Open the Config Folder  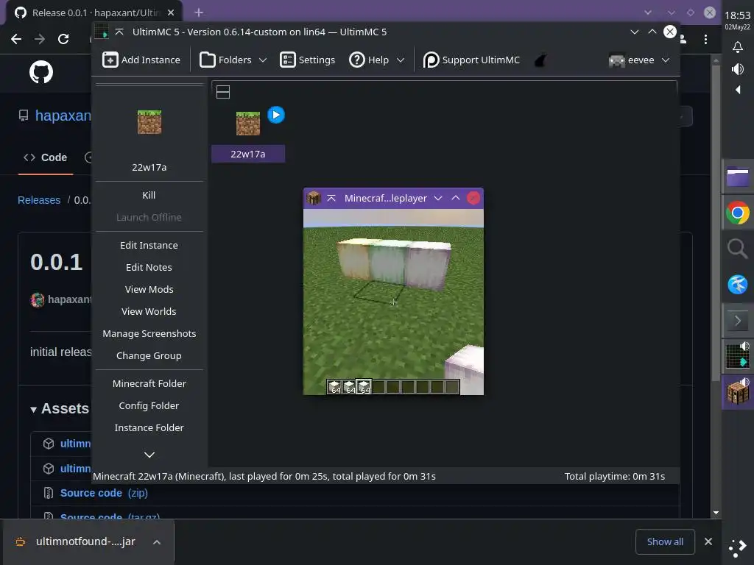click(x=149, y=405)
